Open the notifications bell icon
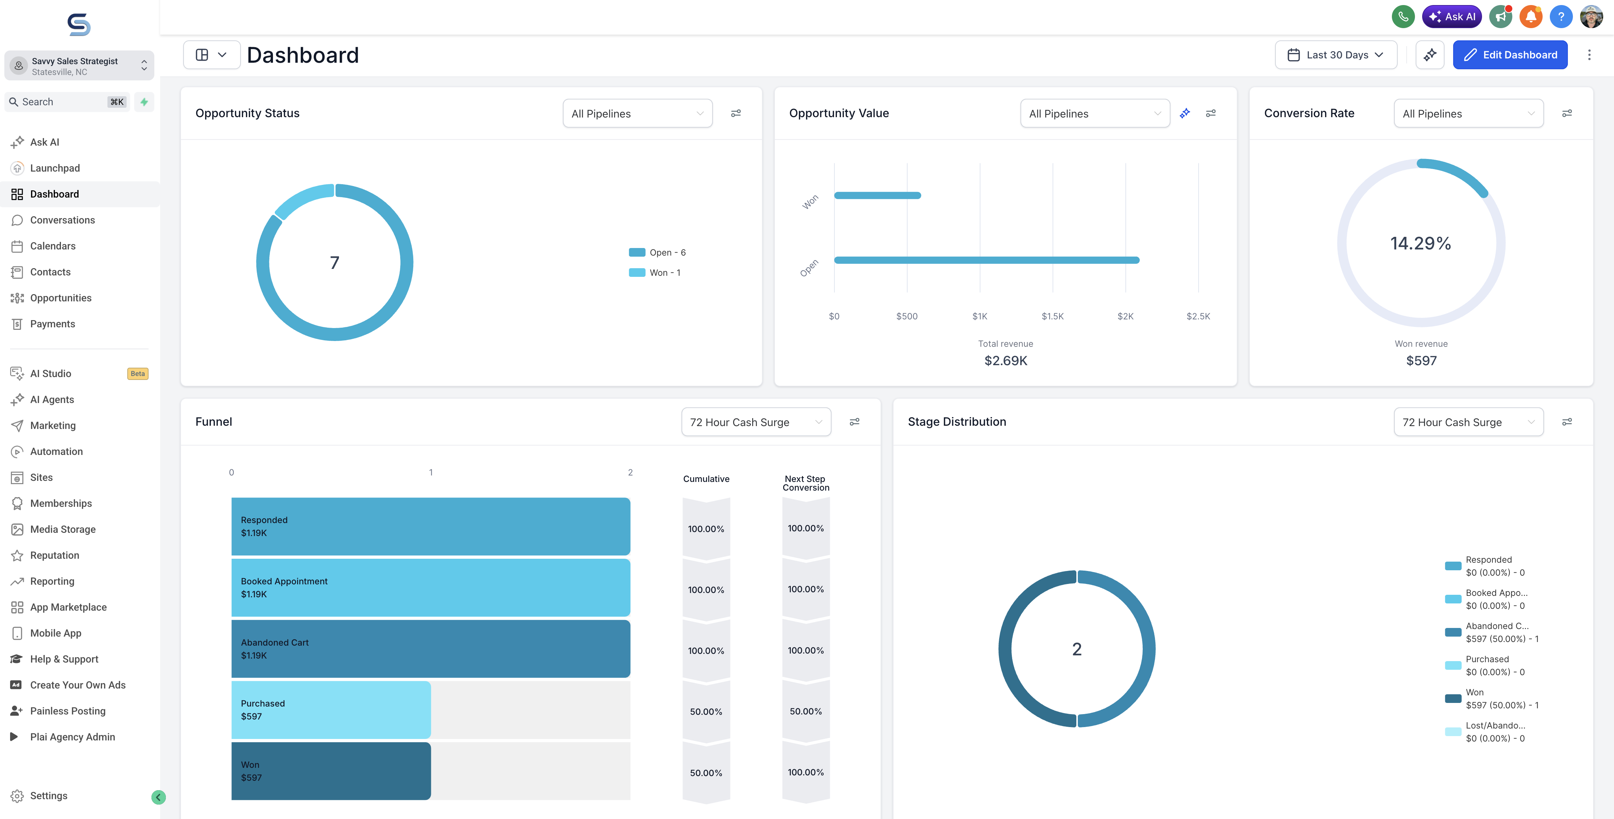Screen dimensions: 1614x819 (1531, 17)
